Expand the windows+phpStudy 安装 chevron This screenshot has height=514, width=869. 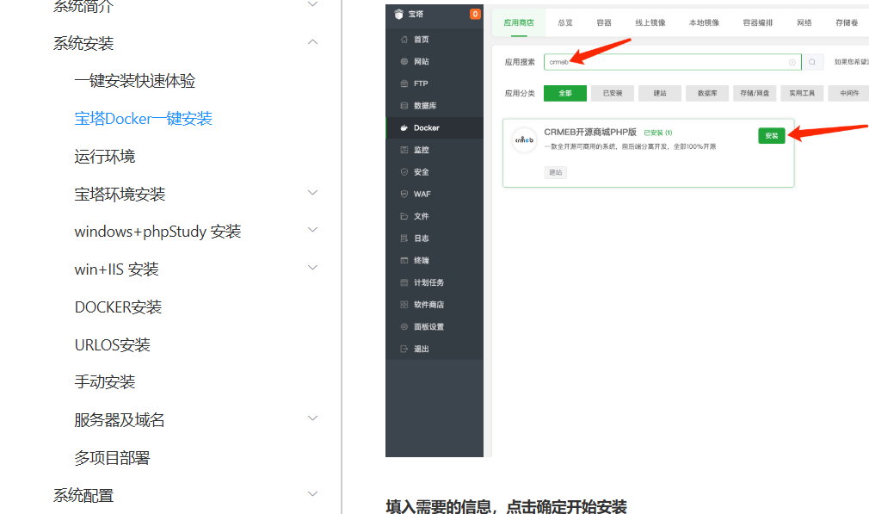(312, 230)
